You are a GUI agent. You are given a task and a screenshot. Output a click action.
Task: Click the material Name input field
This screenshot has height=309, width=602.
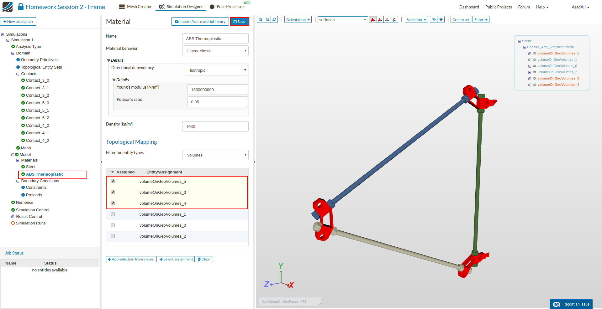[x=215, y=39]
